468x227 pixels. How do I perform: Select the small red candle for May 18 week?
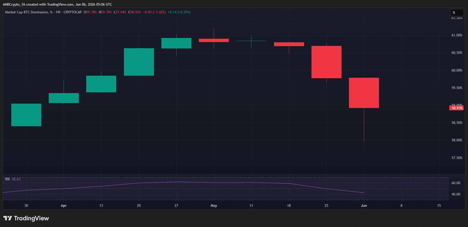[x=289, y=44]
